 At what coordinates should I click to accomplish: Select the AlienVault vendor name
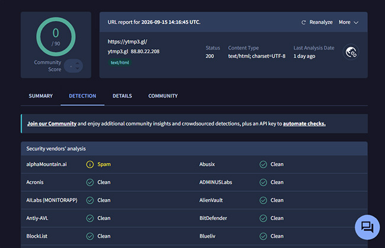(x=211, y=200)
